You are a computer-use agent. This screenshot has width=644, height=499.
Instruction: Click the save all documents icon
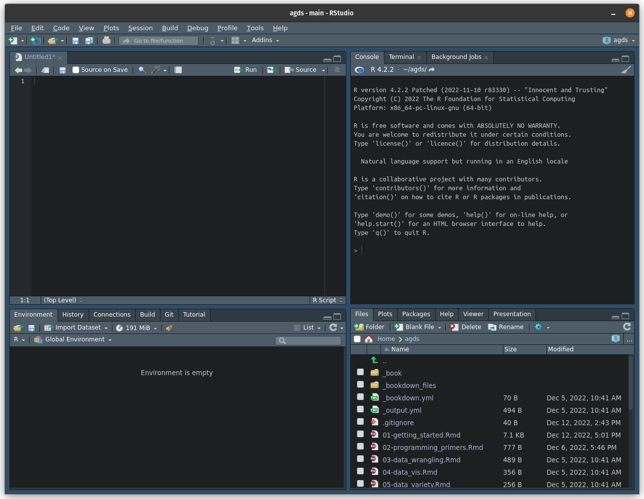click(89, 41)
